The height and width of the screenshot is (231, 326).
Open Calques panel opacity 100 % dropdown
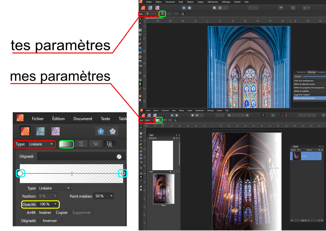click(301, 150)
